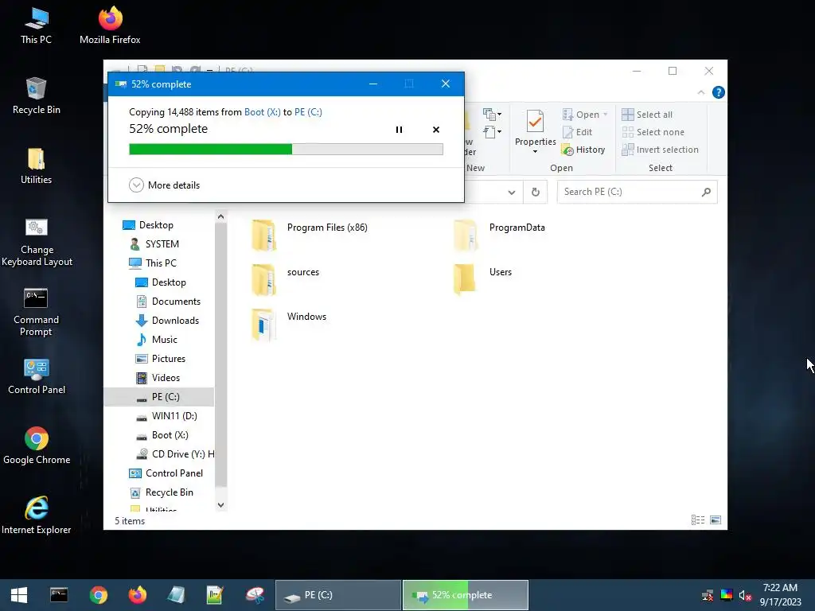This screenshot has width=815, height=611.
Task: Select CD Drive (Y:) in tree
Action: coord(177,454)
